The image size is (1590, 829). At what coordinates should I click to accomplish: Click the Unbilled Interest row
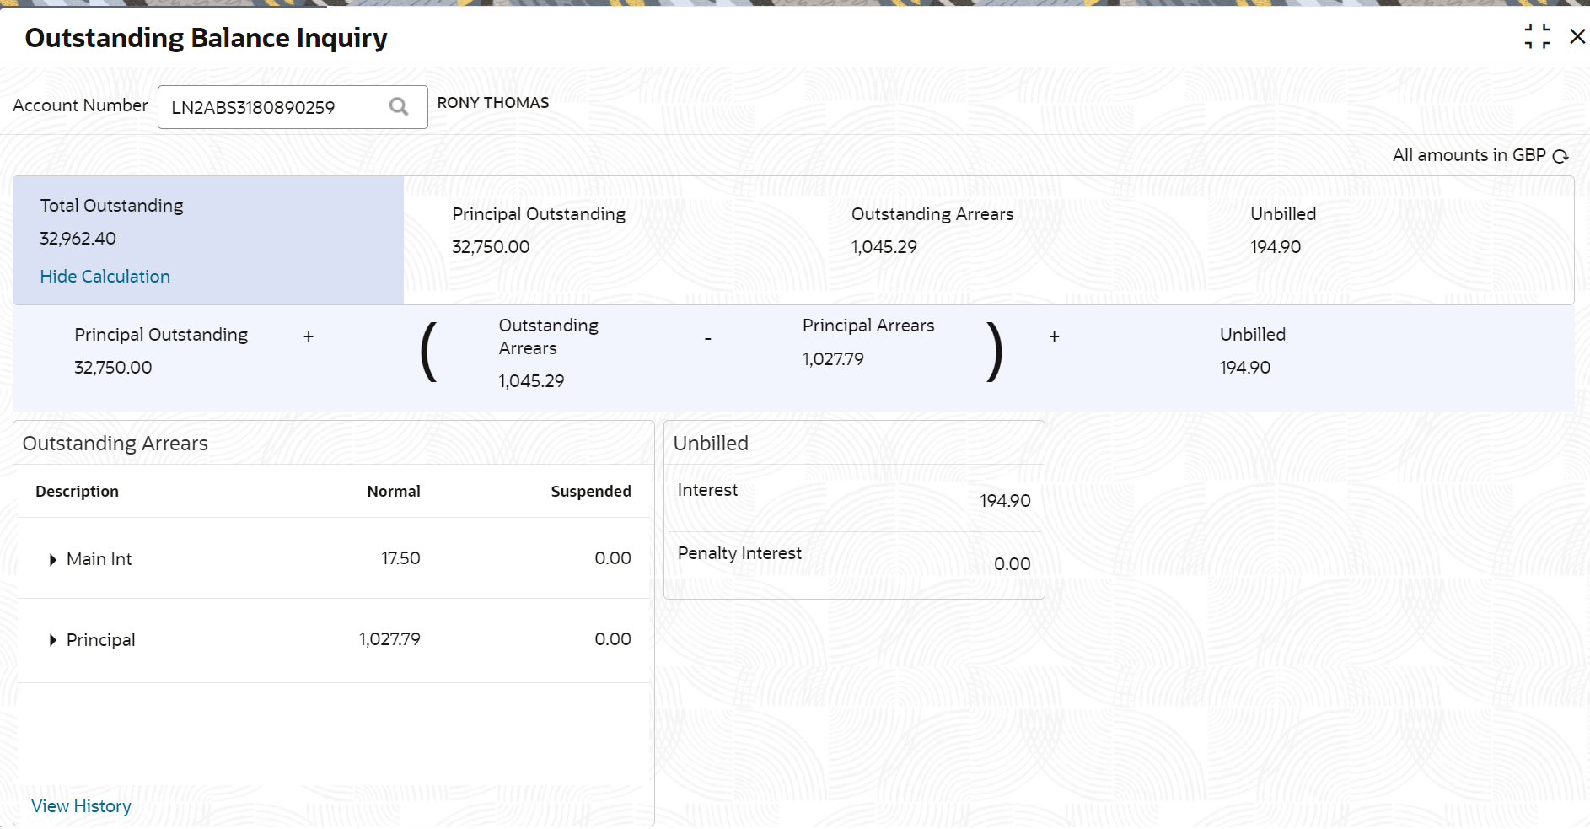[853, 498]
